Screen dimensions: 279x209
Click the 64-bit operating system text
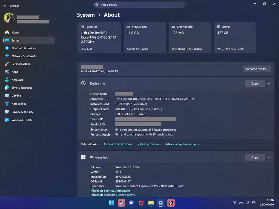[146, 130]
